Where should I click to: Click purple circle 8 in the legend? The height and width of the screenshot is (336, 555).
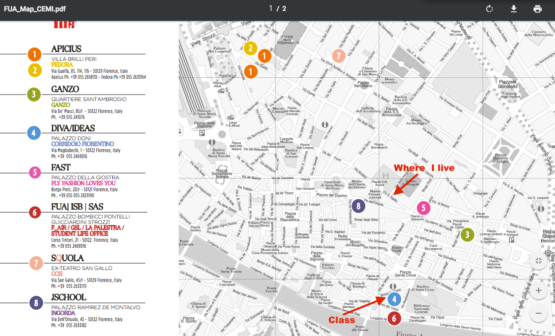[36, 303]
